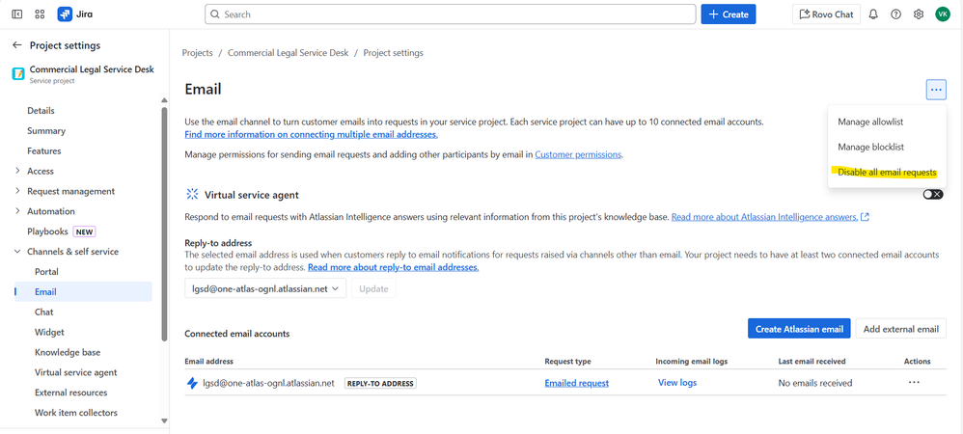Viewport: 963px width, 434px height.
Task: Open the app switcher grid icon
Action: [40, 14]
